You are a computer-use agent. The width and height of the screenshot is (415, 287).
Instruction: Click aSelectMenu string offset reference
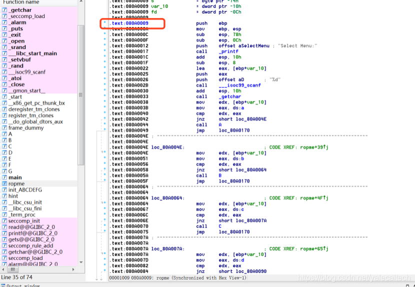pyautogui.click(x=254, y=46)
